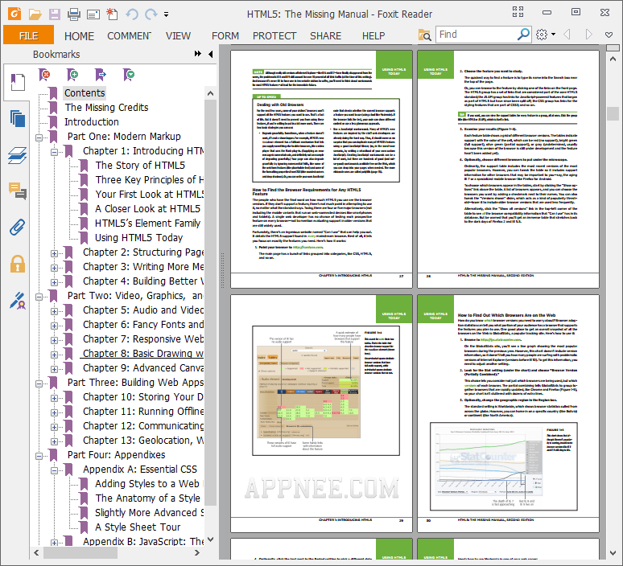Click the Foxit Reader logo icon

click(x=14, y=14)
